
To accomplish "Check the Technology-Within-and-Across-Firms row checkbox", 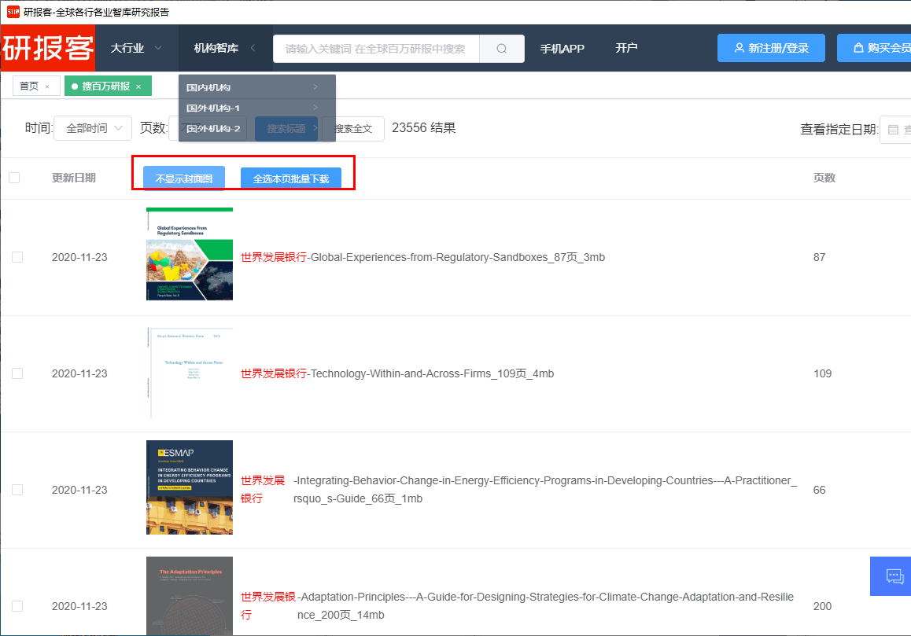I will (x=17, y=373).
